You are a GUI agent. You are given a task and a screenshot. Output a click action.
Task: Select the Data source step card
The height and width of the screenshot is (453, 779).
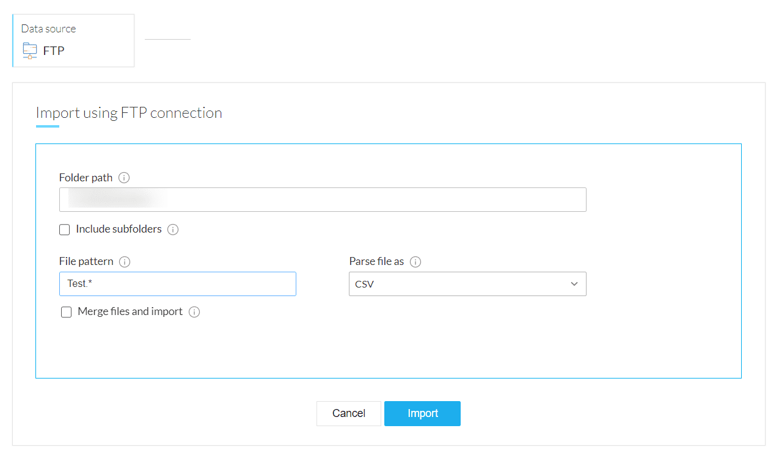tap(73, 40)
